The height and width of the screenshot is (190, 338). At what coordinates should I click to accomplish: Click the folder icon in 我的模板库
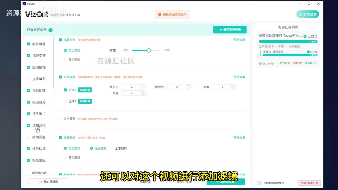40,182
